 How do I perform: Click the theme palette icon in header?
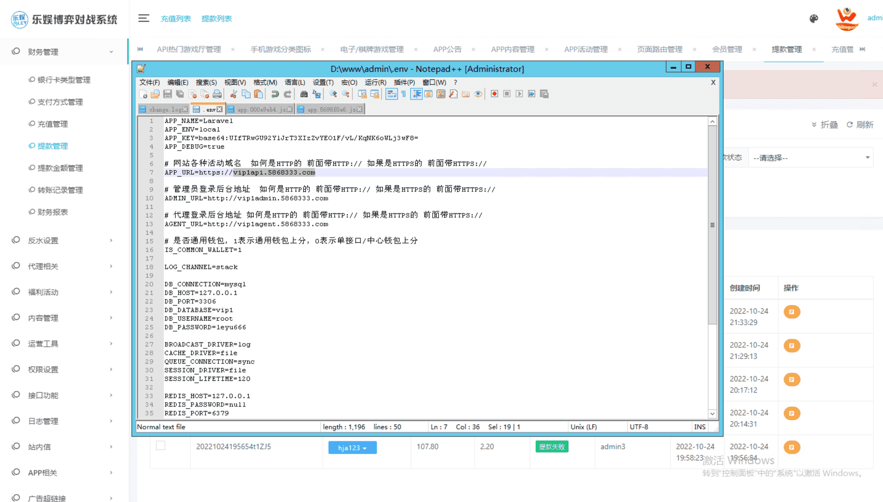(x=814, y=19)
